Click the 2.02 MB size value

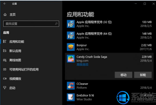146,45
